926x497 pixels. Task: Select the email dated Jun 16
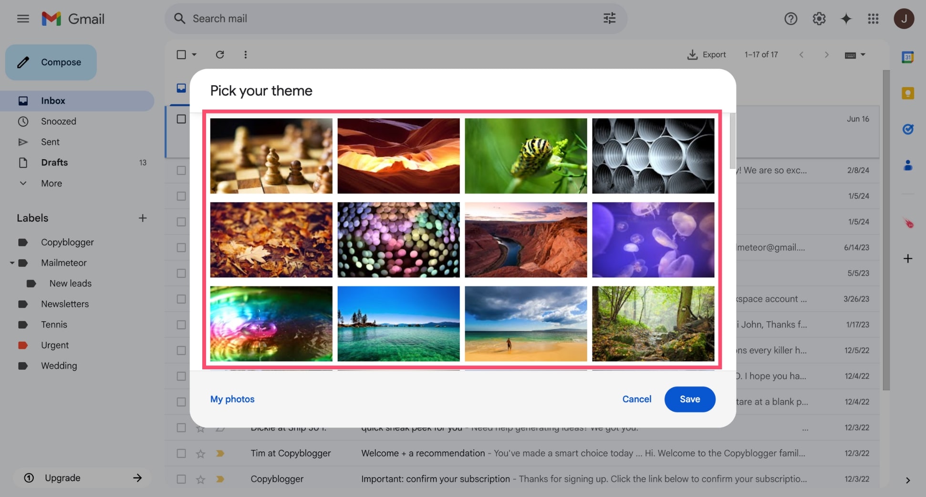click(x=181, y=119)
